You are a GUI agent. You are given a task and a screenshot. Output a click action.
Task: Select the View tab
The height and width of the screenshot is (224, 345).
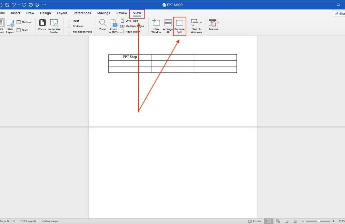pyautogui.click(x=137, y=13)
